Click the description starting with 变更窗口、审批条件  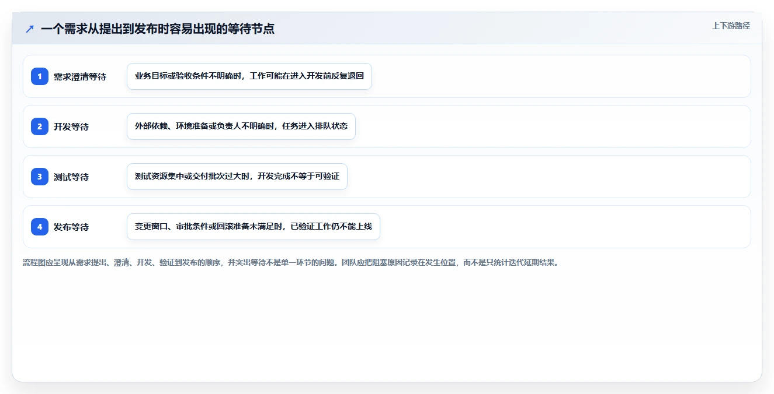click(x=254, y=227)
